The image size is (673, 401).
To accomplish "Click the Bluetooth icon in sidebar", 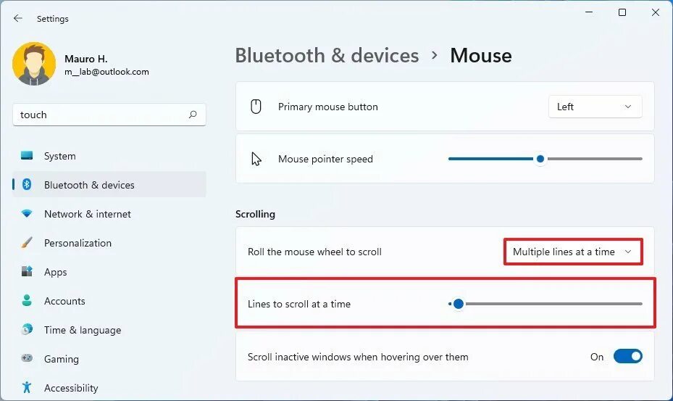I will click(27, 185).
